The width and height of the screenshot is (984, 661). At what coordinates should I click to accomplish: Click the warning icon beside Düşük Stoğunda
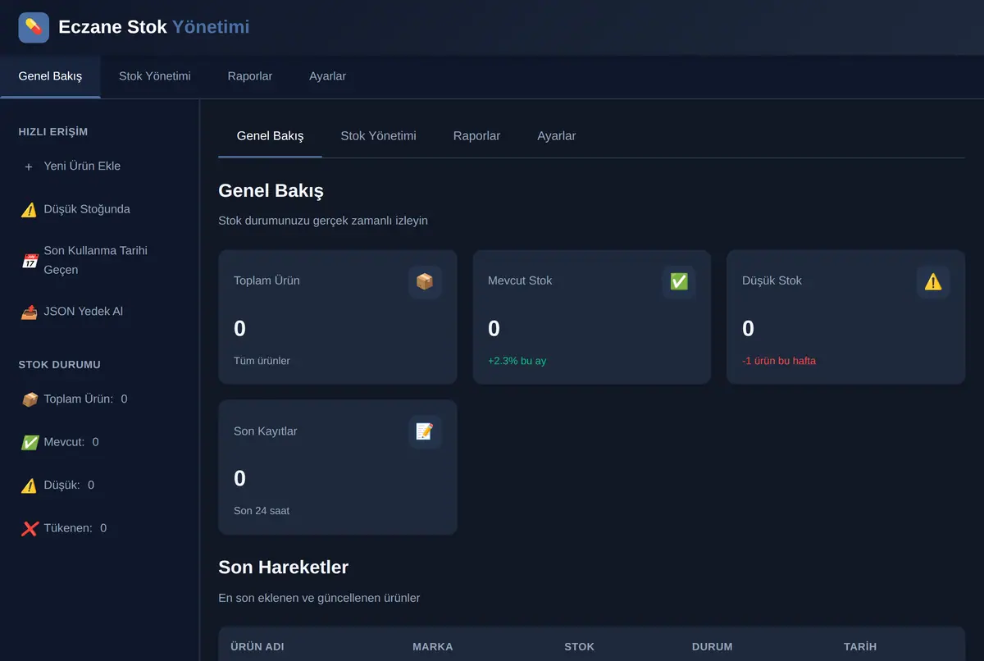30,209
